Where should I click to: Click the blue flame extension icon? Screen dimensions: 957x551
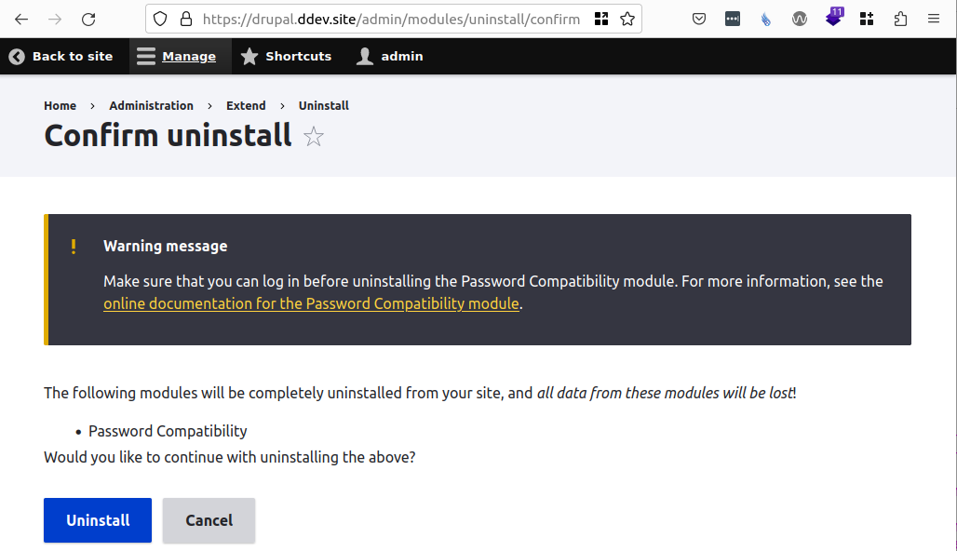[766, 19]
